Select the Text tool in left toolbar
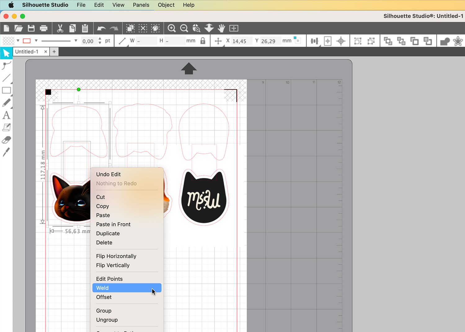This screenshot has width=465, height=332. pyautogui.click(x=6, y=115)
